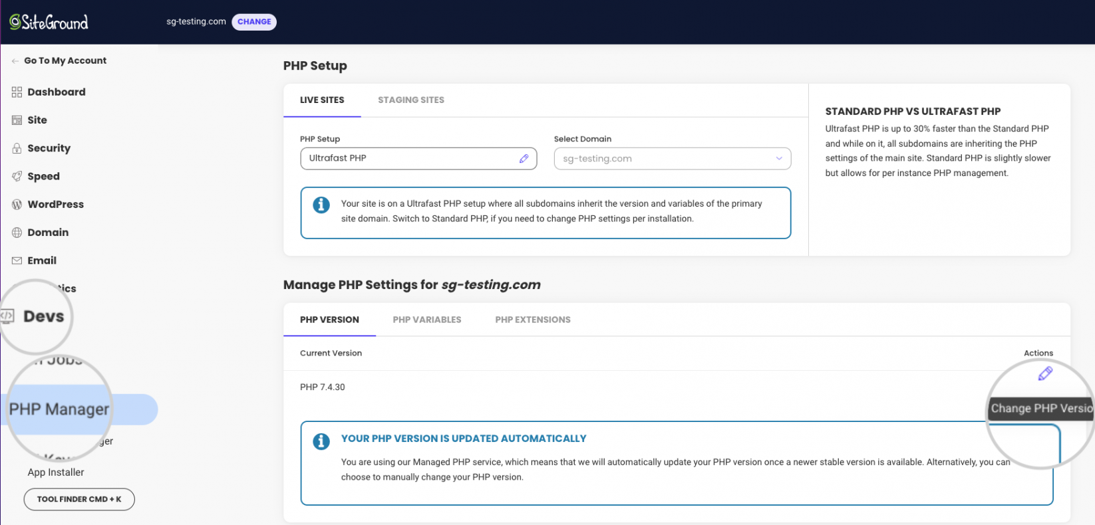The image size is (1095, 525).
Task: Click the sg-testing.com site name in header
Action: (196, 22)
